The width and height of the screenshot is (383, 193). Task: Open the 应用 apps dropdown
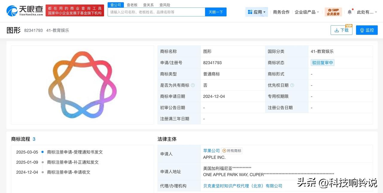point(257,12)
